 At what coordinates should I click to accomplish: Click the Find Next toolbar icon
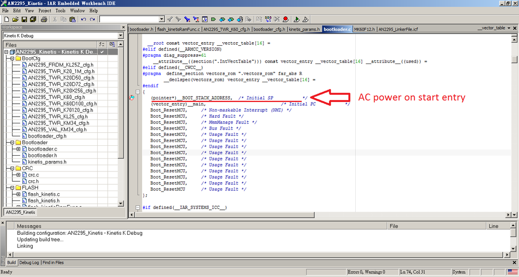click(x=178, y=20)
